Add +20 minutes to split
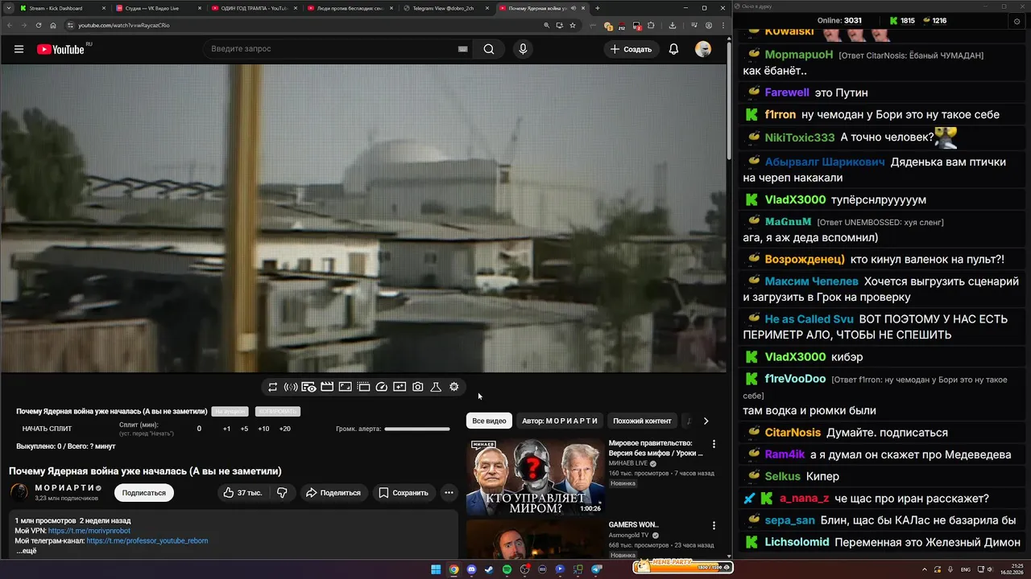This screenshot has height=579, width=1031. (284, 429)
